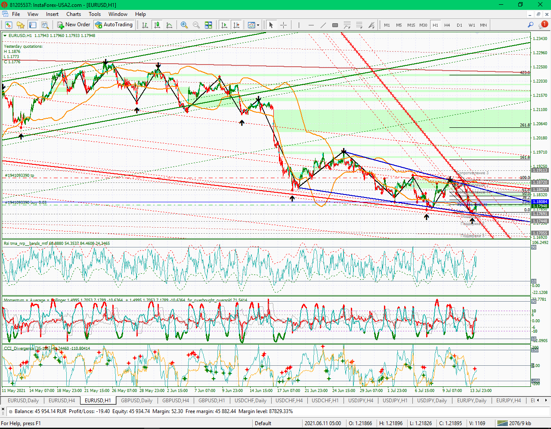Switch chart to candlesticks style
The height and width of the screenshot is (429, 551).
click(157, 25)
